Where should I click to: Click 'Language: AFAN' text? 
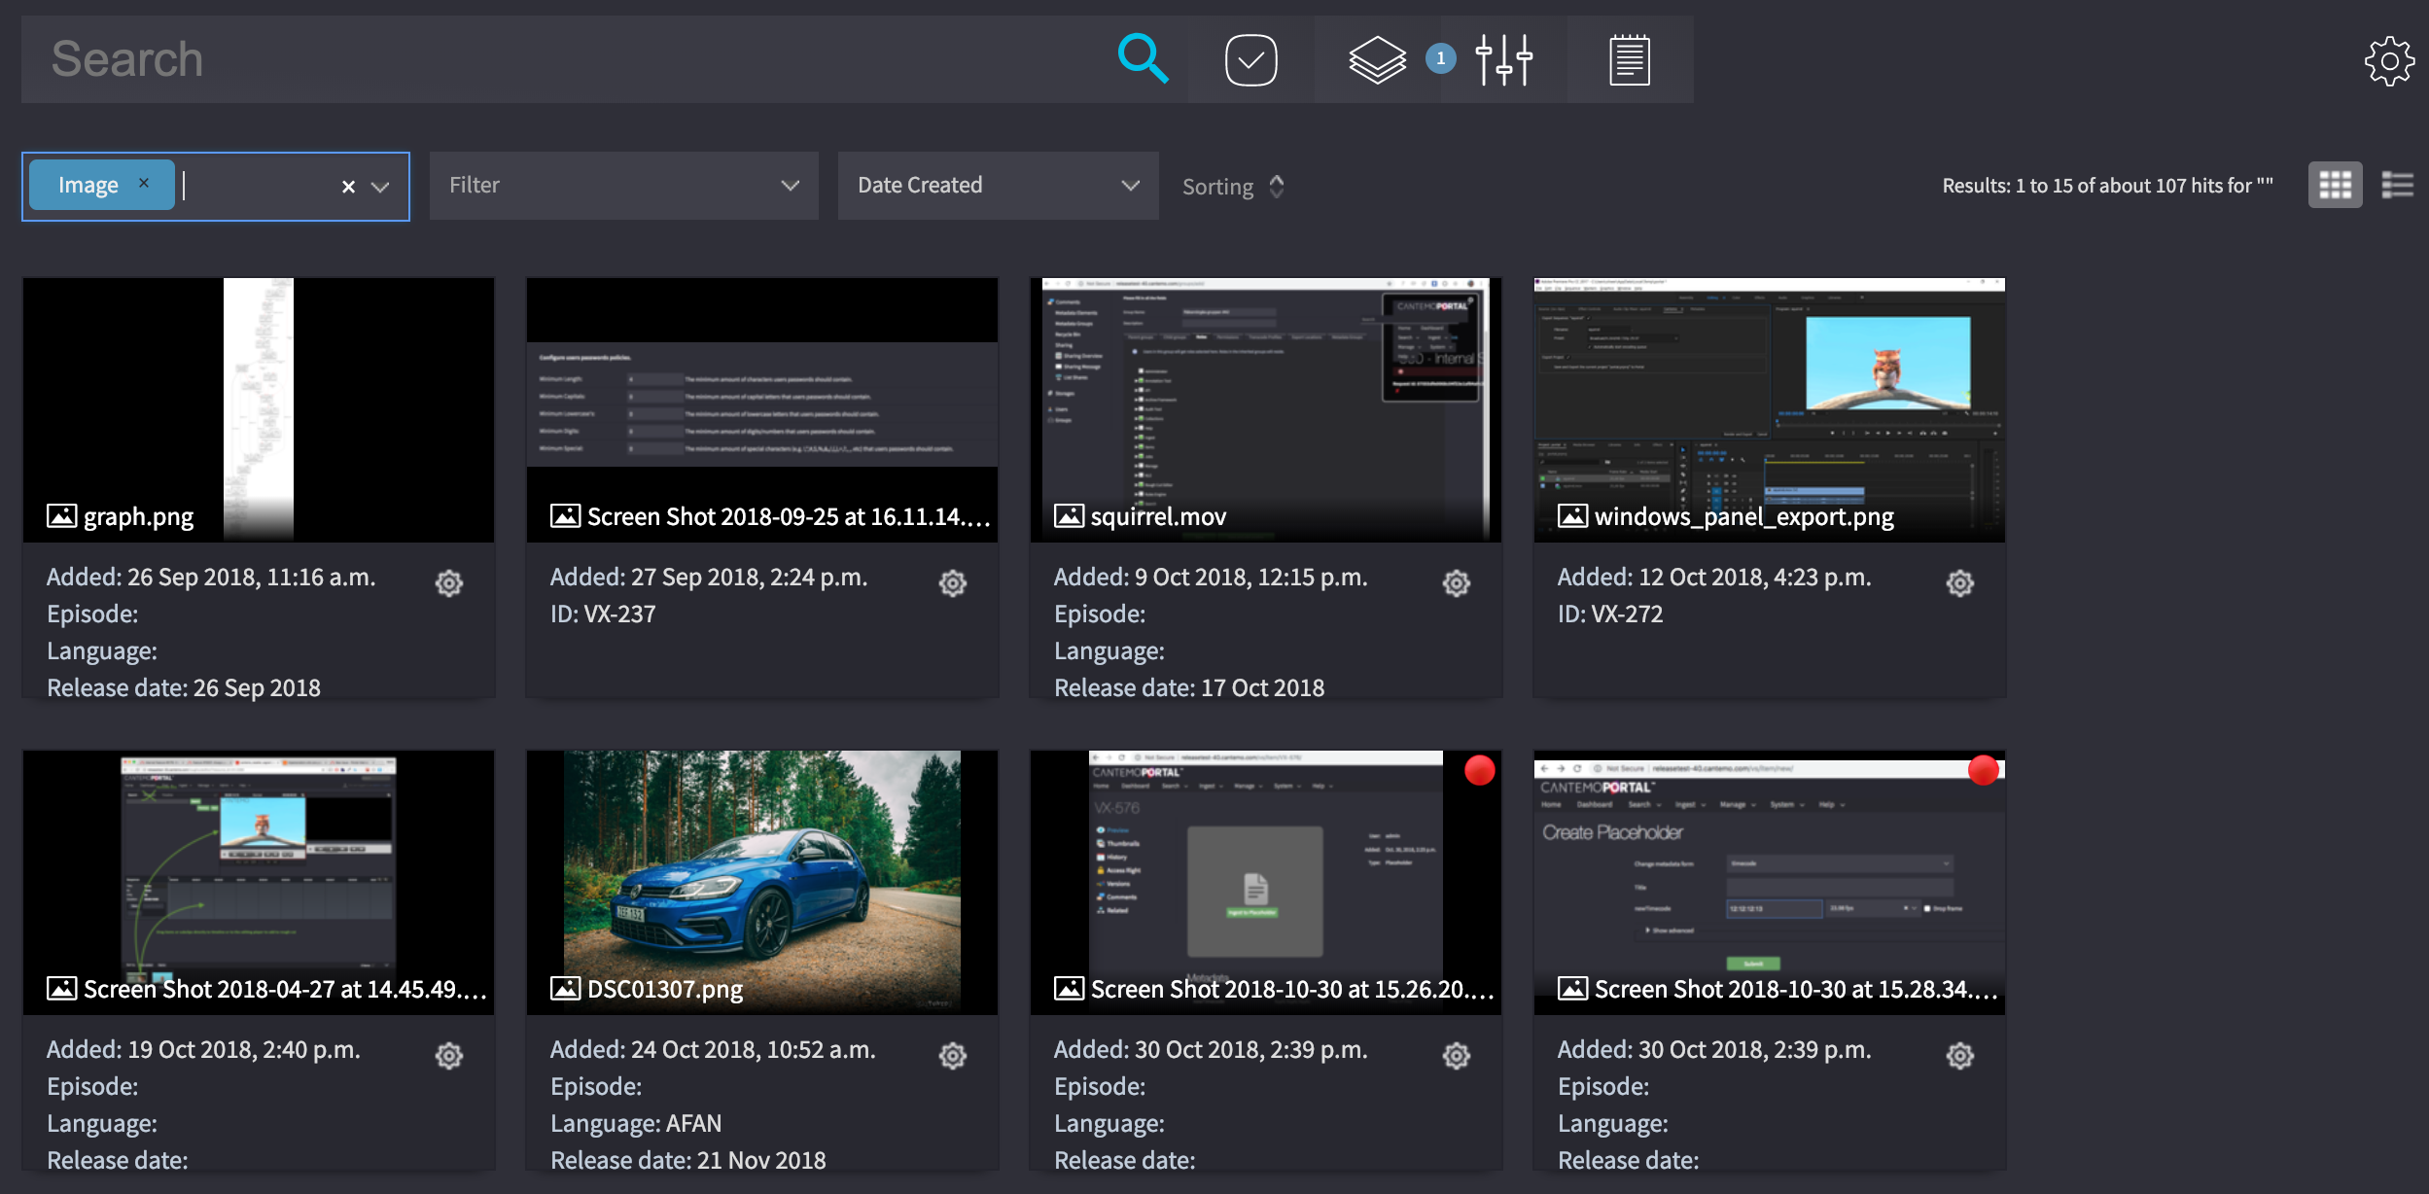(x=636, y=1123)
